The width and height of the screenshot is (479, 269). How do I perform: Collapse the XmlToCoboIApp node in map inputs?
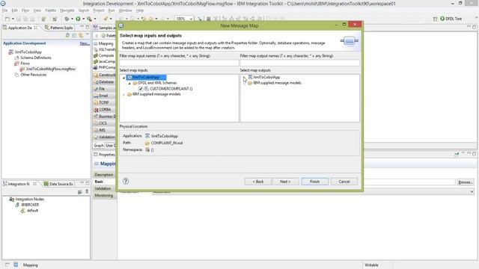[124, 78]
